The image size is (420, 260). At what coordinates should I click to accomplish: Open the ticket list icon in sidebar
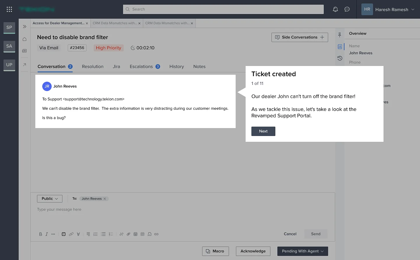(x=24, y=51)
